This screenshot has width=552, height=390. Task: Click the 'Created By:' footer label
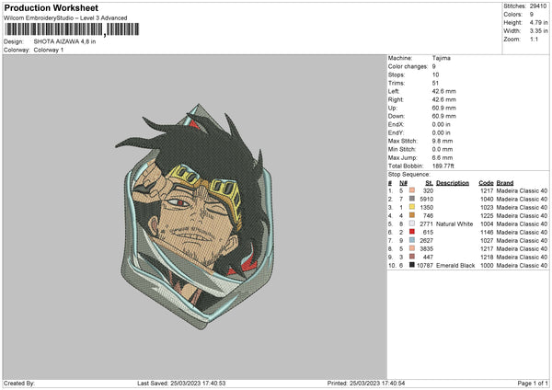(x=19, y=384)
